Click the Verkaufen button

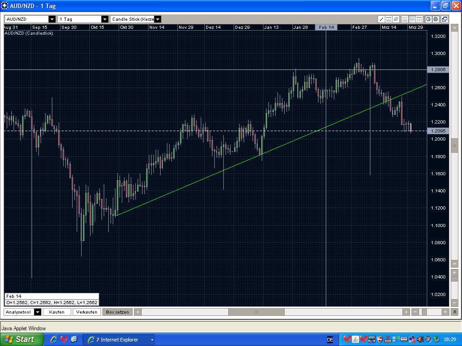pos(87,312)
